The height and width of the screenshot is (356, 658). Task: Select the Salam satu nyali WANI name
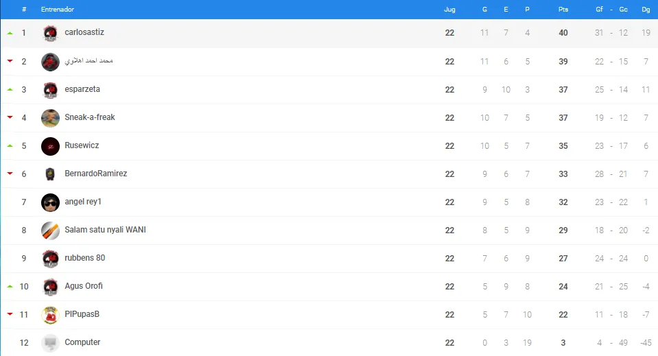pyautogui.click(x=106, y=229)
